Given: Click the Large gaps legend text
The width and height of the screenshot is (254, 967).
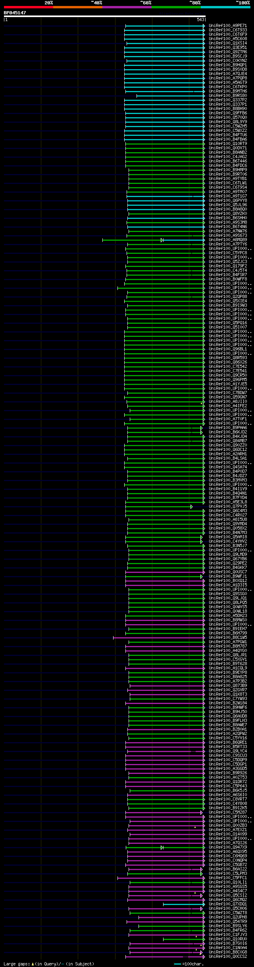Looking at the screenshot, I should pos(49,964).
